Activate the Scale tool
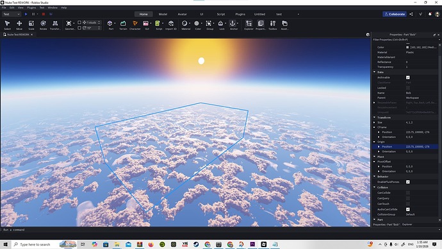The height and width of the screenshot is (249, 442). point(31,25)
